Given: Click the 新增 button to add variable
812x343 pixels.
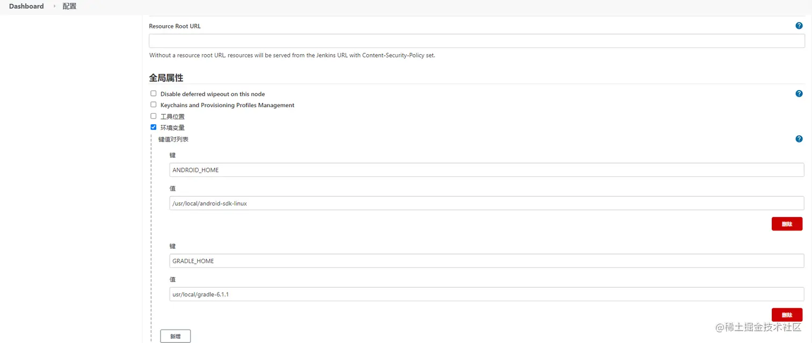Looking at the screenshot, I should pos(175,335).
